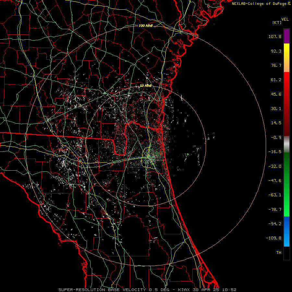Image resolution: width=292 pixels, height=292 pixels.
Task: Click the 100 NMI range ring label
Action: 146,26
